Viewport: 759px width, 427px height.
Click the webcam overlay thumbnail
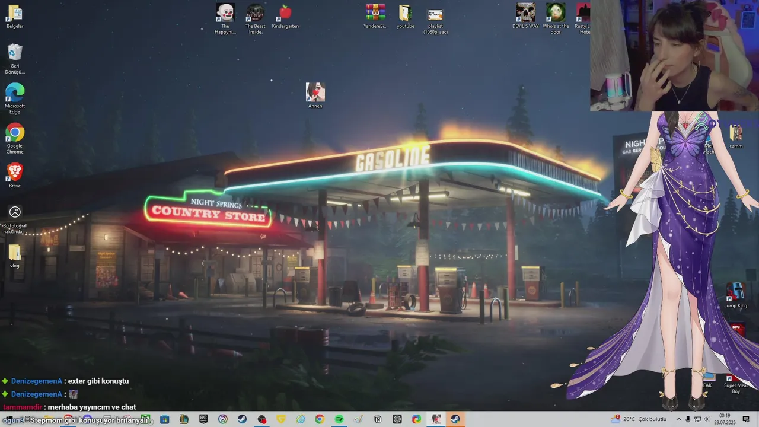[674, 56]
